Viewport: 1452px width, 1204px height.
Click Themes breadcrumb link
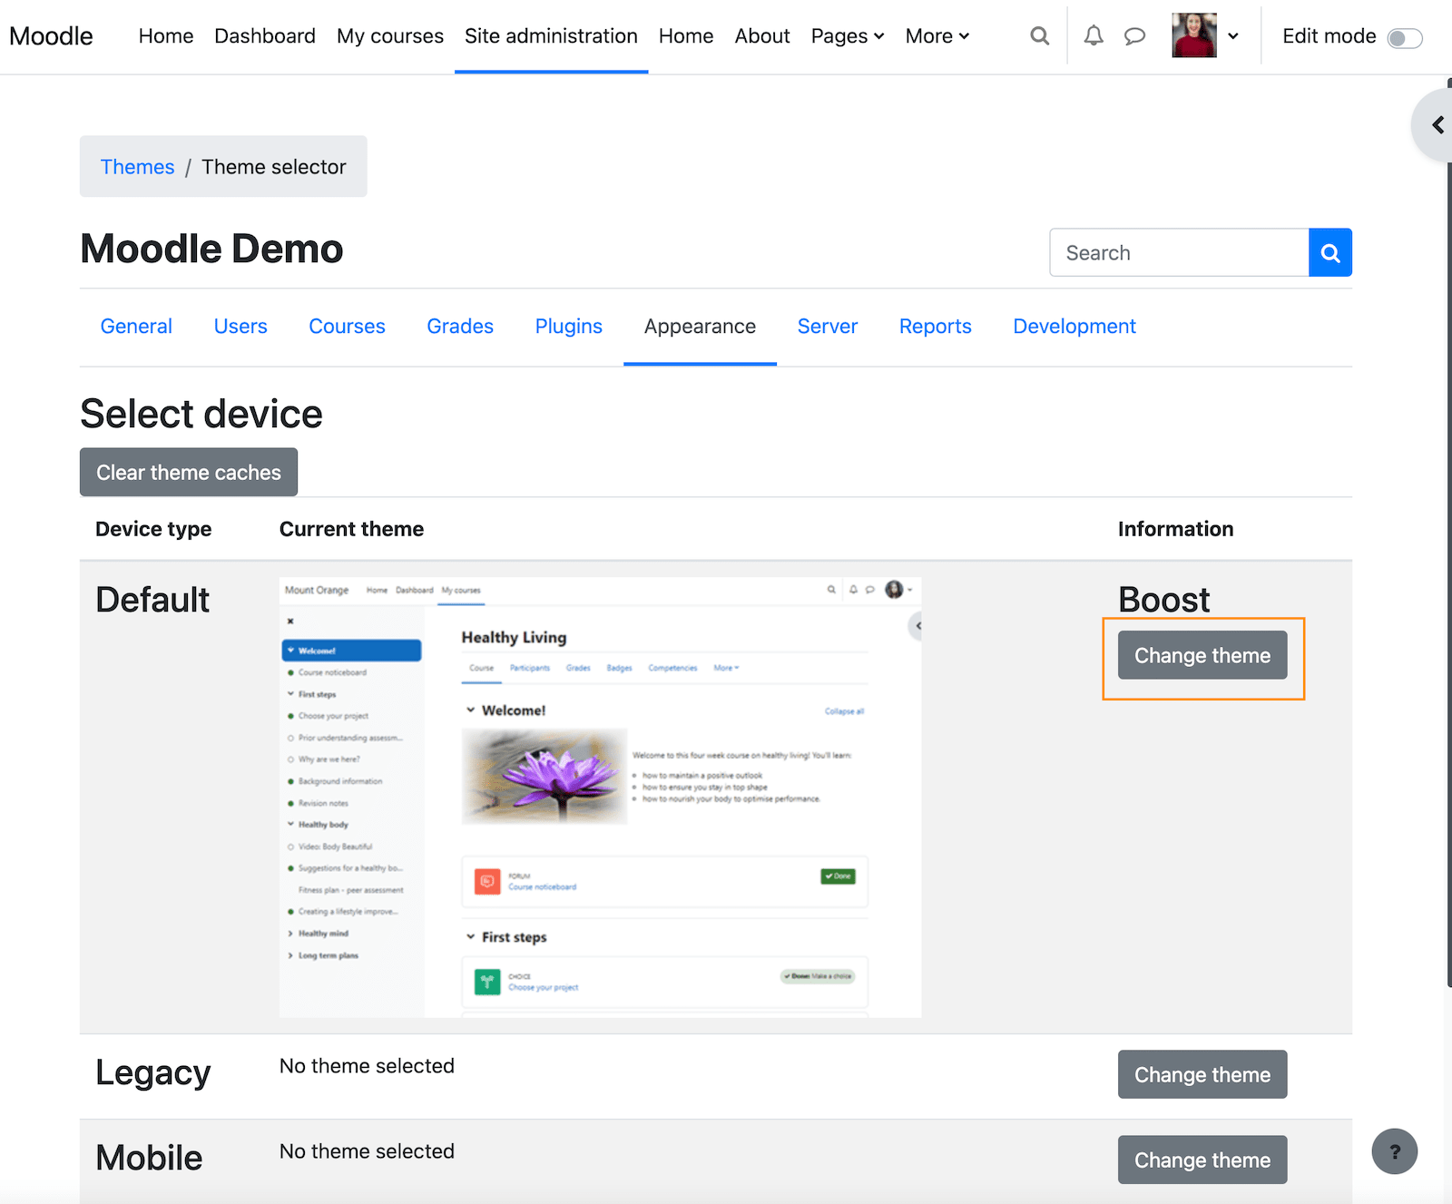pos(137,167)
